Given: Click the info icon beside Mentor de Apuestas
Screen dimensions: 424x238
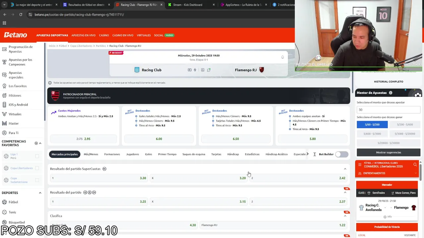Looking at the screenshot, I should (x=391, y=93).
